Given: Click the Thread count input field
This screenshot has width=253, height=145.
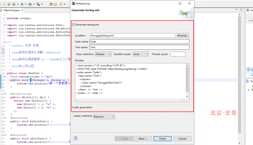Looking at the screenshot, I should click(178, 54).
